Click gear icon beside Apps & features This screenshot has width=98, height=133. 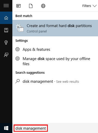point(17,49)
